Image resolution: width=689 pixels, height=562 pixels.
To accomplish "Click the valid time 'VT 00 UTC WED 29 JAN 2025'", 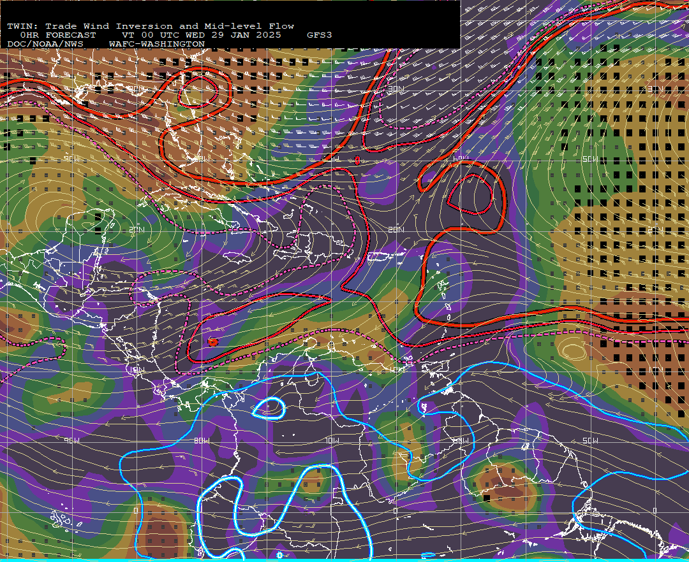I will click(202, 35).
